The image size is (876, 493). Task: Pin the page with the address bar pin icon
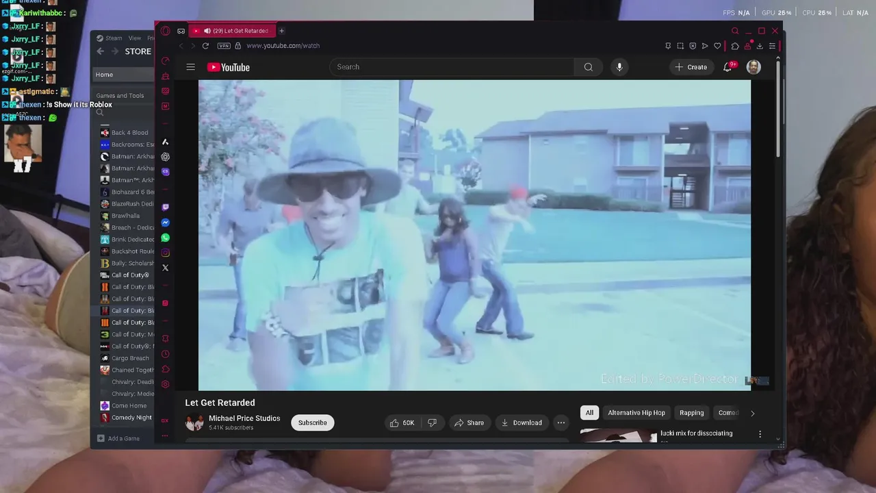click(668, 46)
